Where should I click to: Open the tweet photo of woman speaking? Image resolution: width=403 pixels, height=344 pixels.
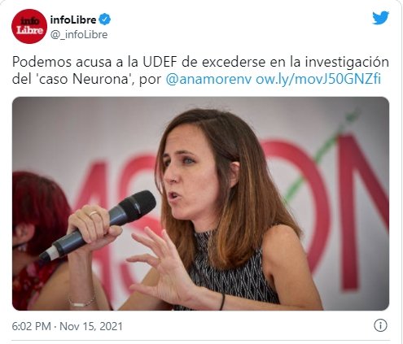[200, 203]
